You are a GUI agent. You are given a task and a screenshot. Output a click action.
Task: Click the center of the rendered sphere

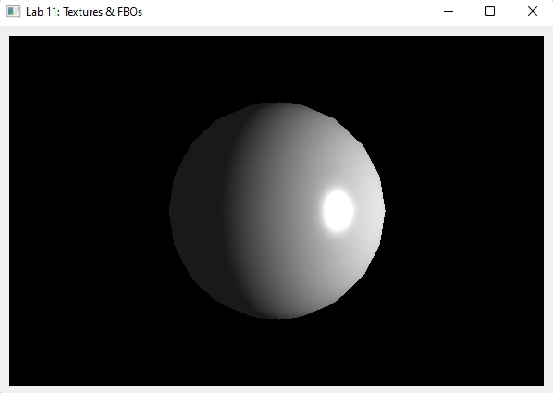click(x=277, y=211)
